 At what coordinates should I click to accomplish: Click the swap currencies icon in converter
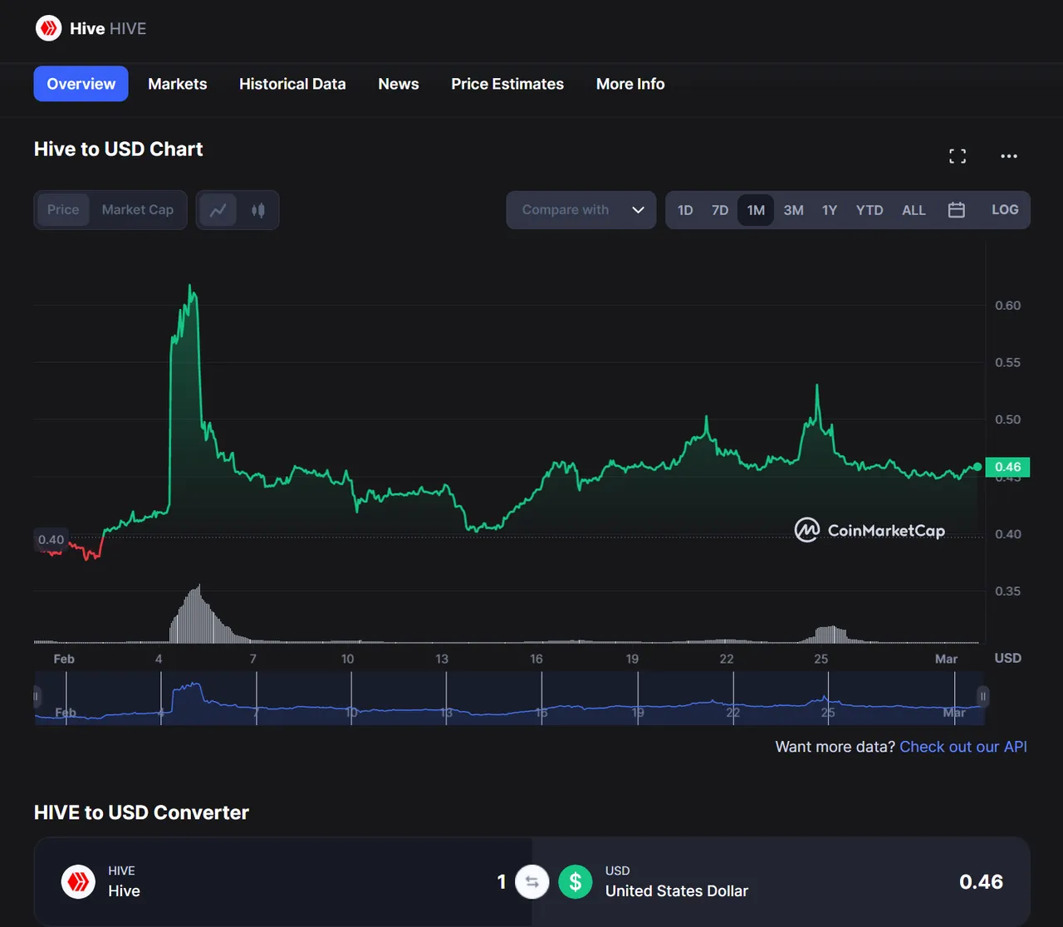click(x=532, y=881)
